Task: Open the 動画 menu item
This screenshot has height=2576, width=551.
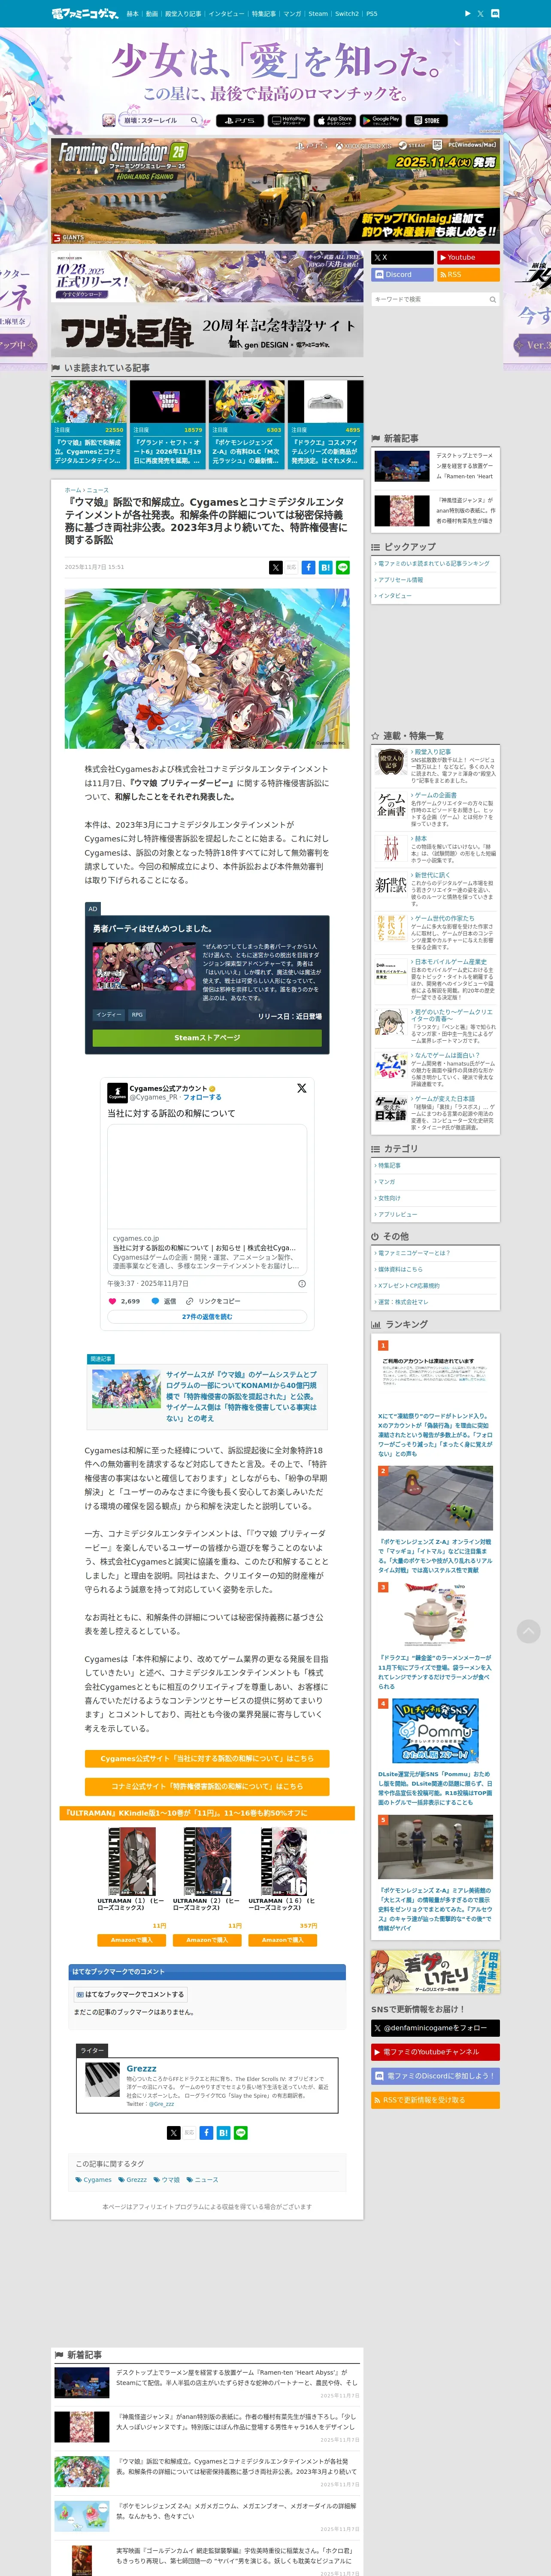Action: click(x=152, y=14)
